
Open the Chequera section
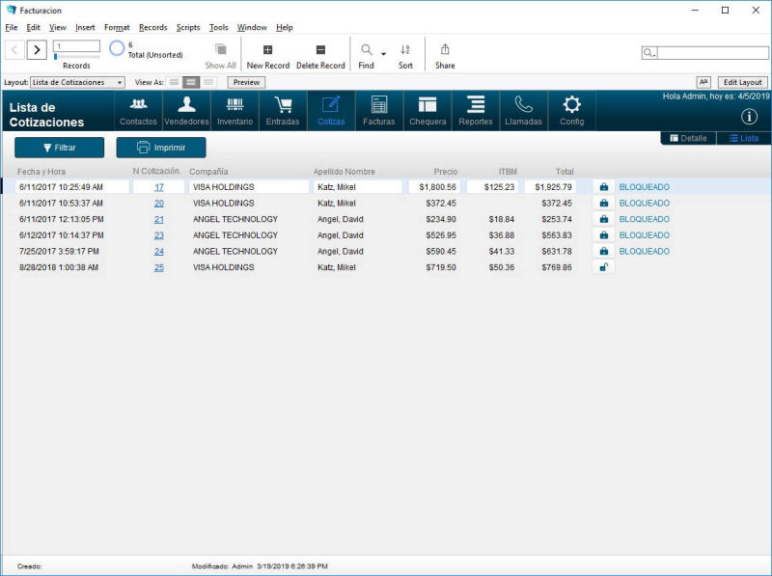(427, 111)
